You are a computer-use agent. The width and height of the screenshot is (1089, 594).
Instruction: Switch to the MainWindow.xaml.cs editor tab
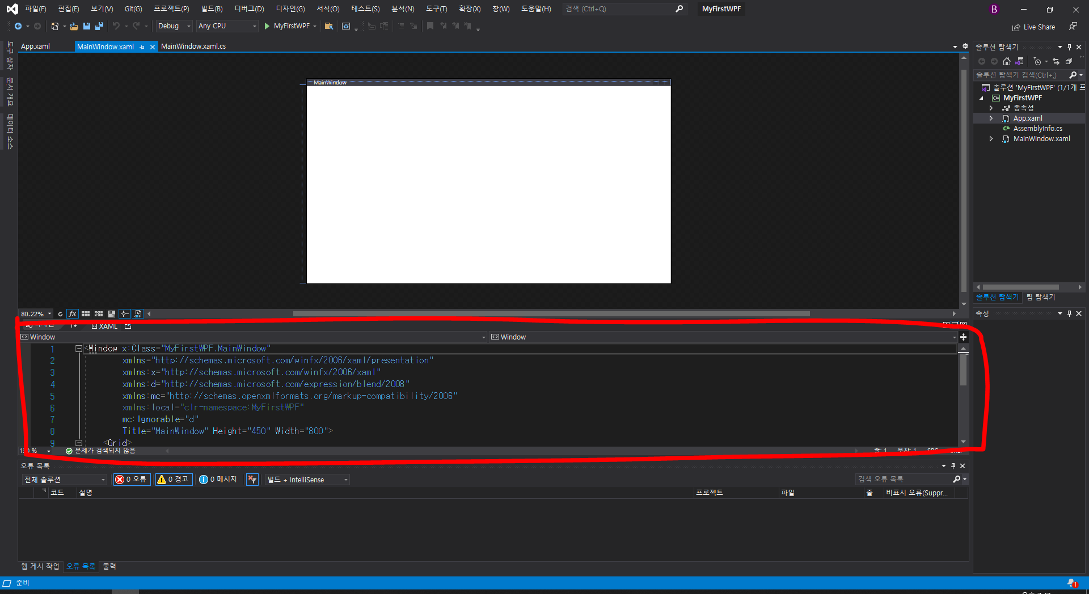[x=193, y=46]
